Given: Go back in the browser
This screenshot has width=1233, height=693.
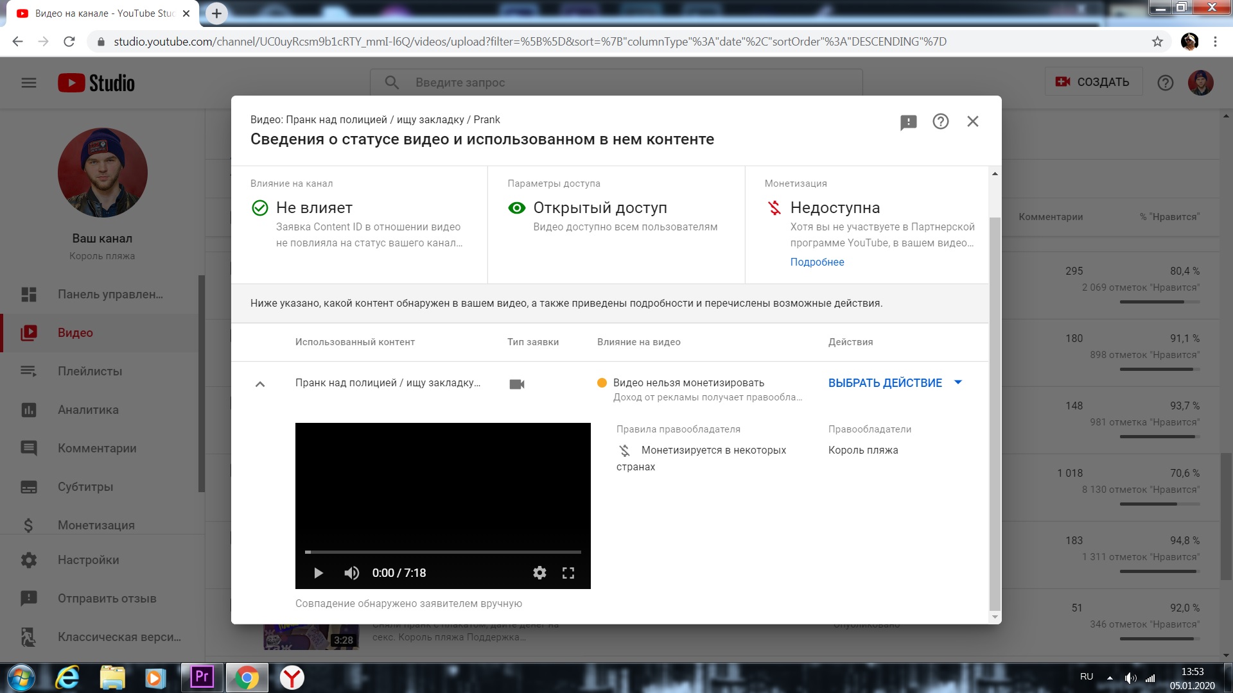Looking at the screenshot, I should [17, 42].
